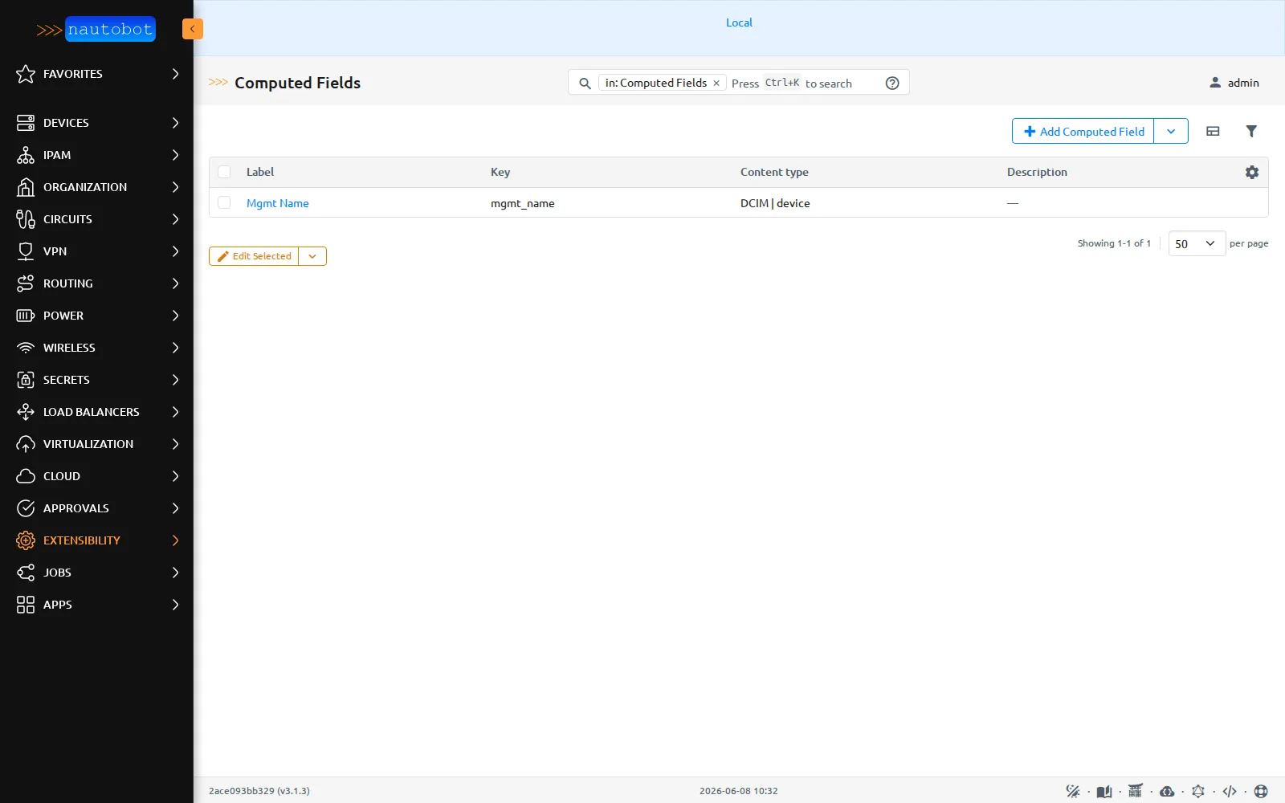
Task: Click the Organization building icon
Action: coord(26,187)
